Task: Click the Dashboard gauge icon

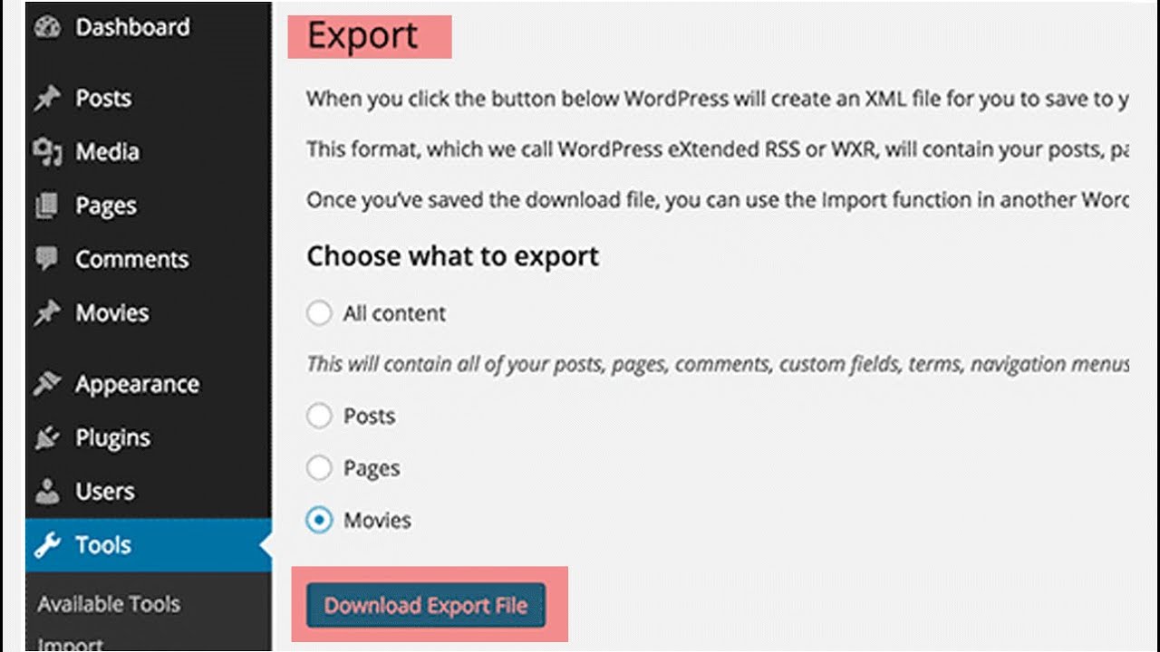Action: tap(47, 27)
